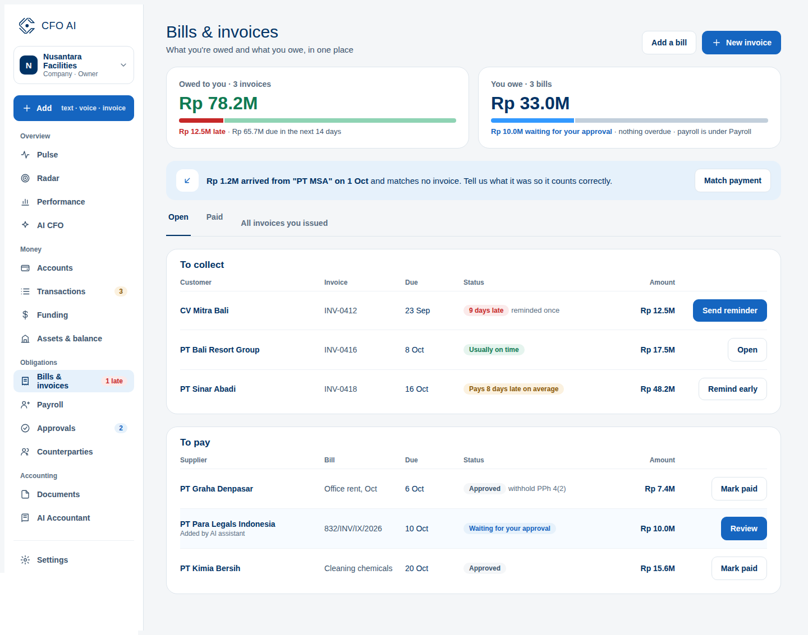The width and height of the screenshot is (808, 635).
Task: Click the Funding dollar icon
Action: [x=25, y=315]
